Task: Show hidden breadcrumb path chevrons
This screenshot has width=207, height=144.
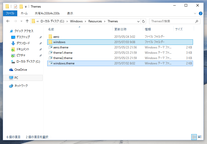Action: 38,21
